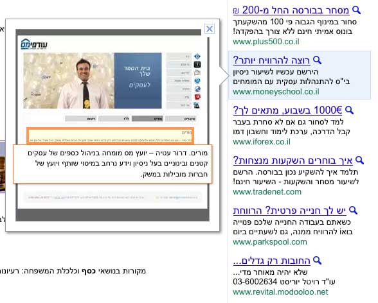Open ad title 'רוצה להרוויח יותר?'
378x303 pixels.
tap(271, 60)
